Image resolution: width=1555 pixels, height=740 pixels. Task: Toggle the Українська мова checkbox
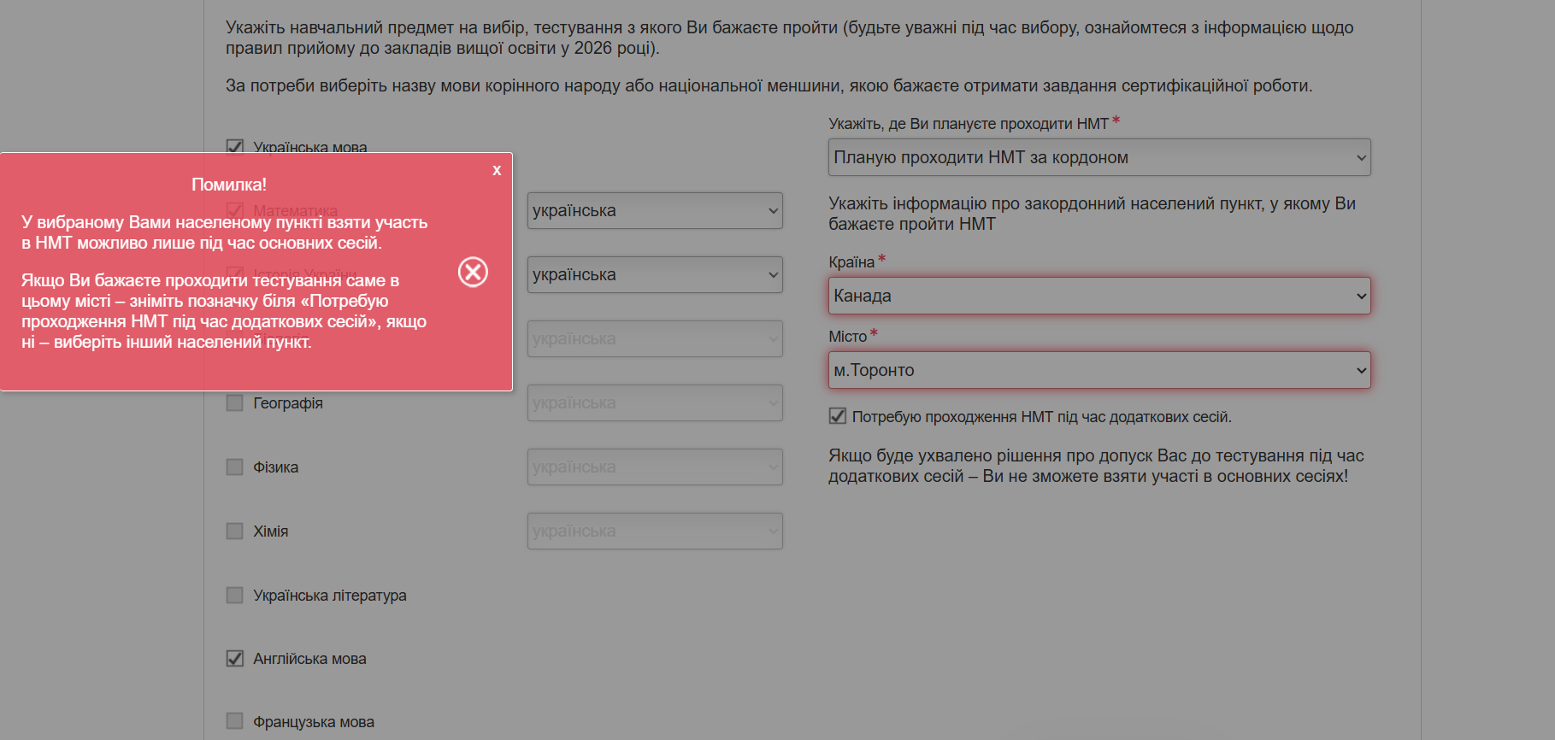tap(235, 147)
